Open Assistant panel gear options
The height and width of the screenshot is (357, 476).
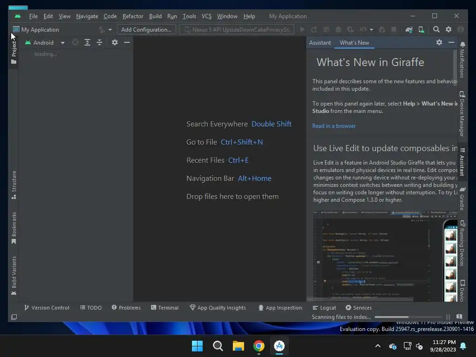pos(439,42)
